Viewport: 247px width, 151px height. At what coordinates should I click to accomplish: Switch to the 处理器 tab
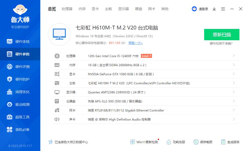coord(67,9)
